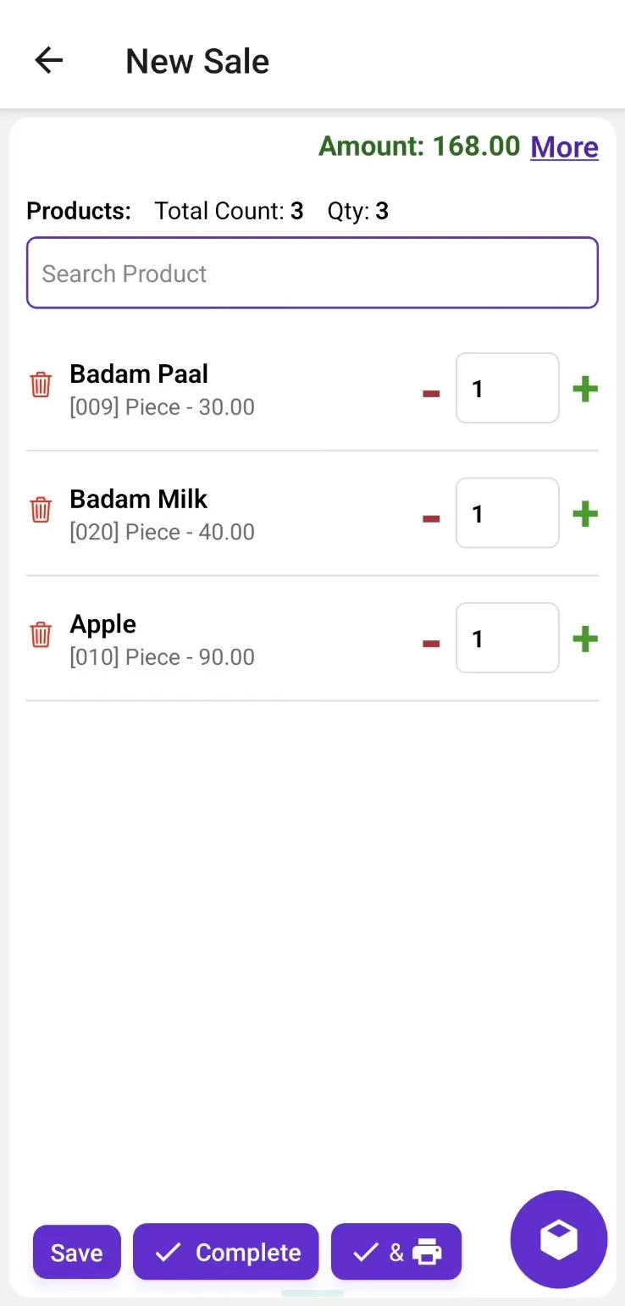Select the Apple product row name
The height and width of the screenshot is (1306, 625).
click(x=103, y=624)
